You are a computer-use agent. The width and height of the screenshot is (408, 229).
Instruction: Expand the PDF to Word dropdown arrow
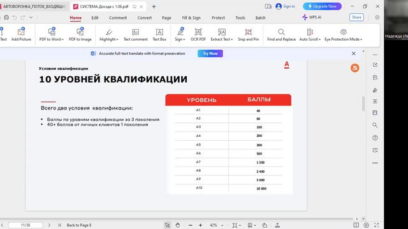point(62,39)
